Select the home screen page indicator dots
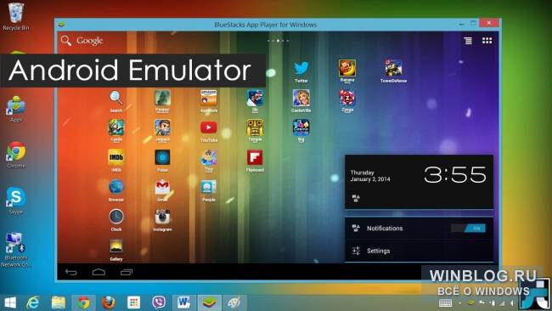The width and height of the screenshot is (552, 311). [x=278, y=41]
